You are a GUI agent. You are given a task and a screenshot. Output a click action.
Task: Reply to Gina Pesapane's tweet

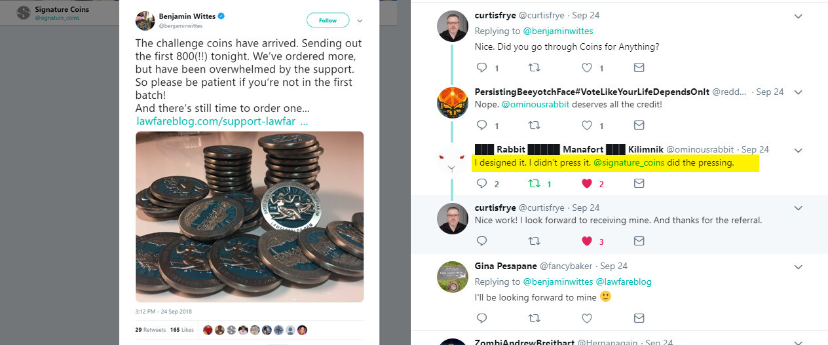pyautogui.click(x=481, y=318)
